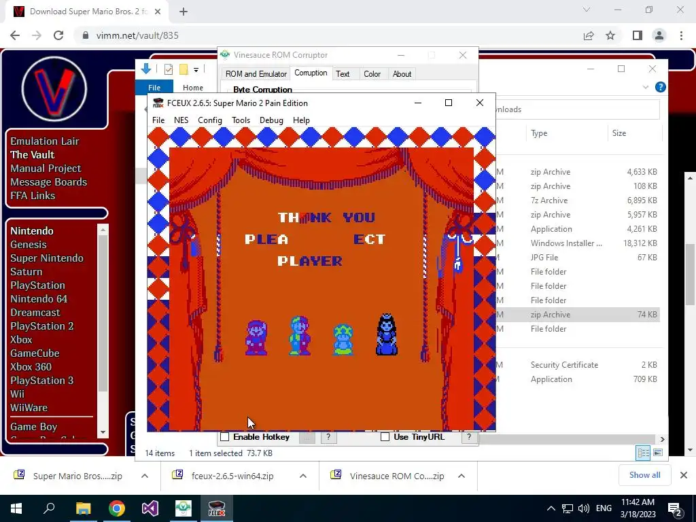Click Show all downloads button

pyautogui.click(x=644, y=475)
